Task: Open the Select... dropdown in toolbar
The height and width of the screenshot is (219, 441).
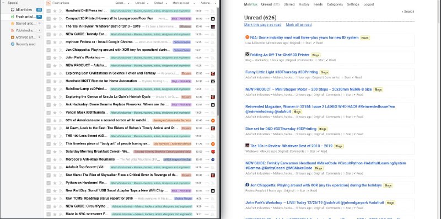Action: click(122, 3)
